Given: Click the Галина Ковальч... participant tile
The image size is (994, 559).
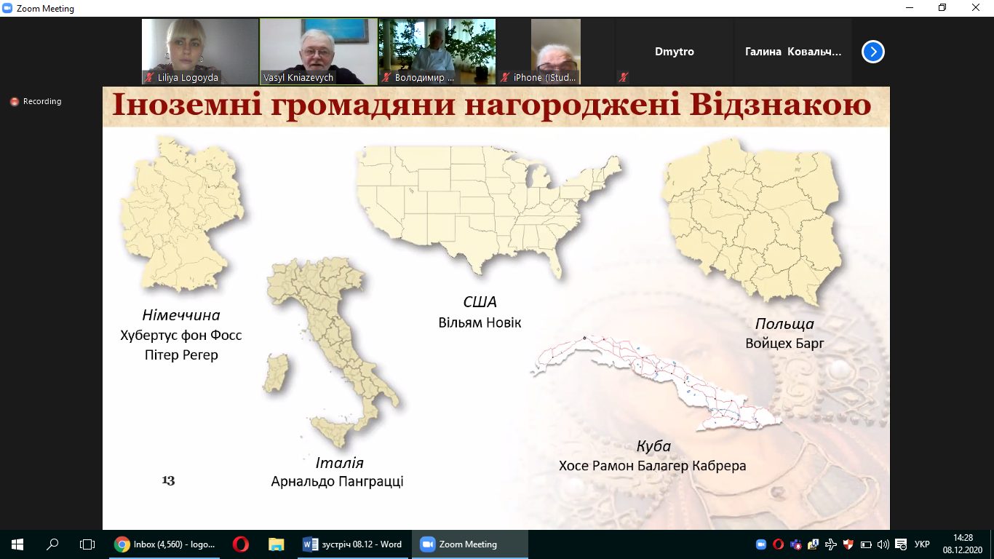Looking at the screenshot, I should pos(792,52).
